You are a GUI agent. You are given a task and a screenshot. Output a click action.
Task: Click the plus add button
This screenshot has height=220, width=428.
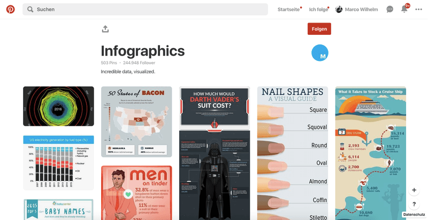[x=414, y=190]
